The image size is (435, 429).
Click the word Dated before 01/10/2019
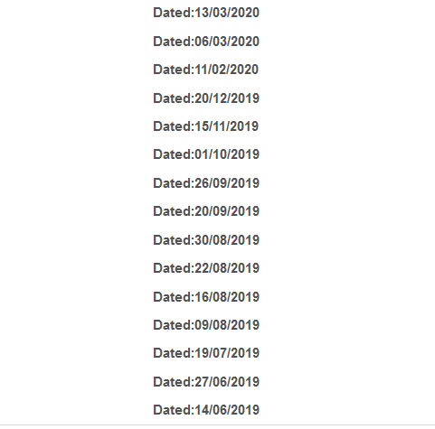tap(172, 154)
